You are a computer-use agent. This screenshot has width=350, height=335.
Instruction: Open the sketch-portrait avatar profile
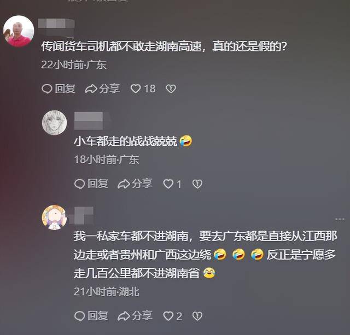tap(55, 122)
